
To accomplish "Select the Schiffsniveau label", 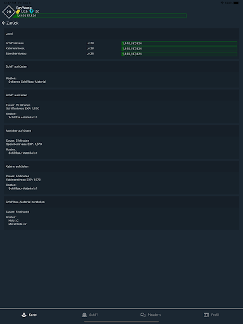I will (x=15, y=43).
